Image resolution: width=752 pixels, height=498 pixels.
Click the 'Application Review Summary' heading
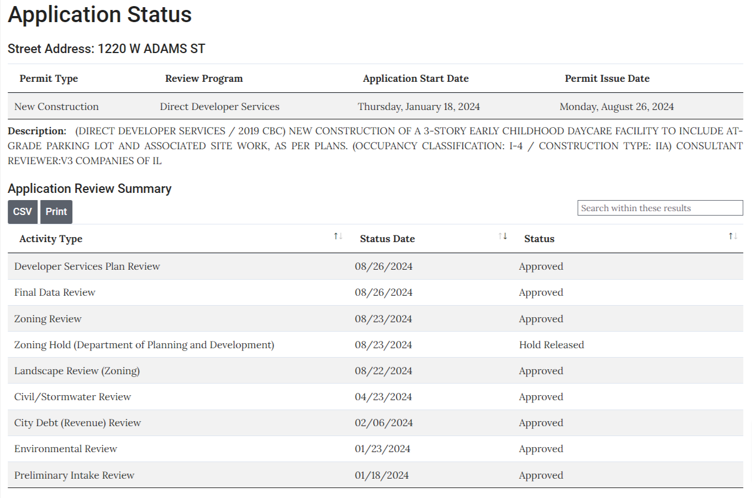coord(89,188)
